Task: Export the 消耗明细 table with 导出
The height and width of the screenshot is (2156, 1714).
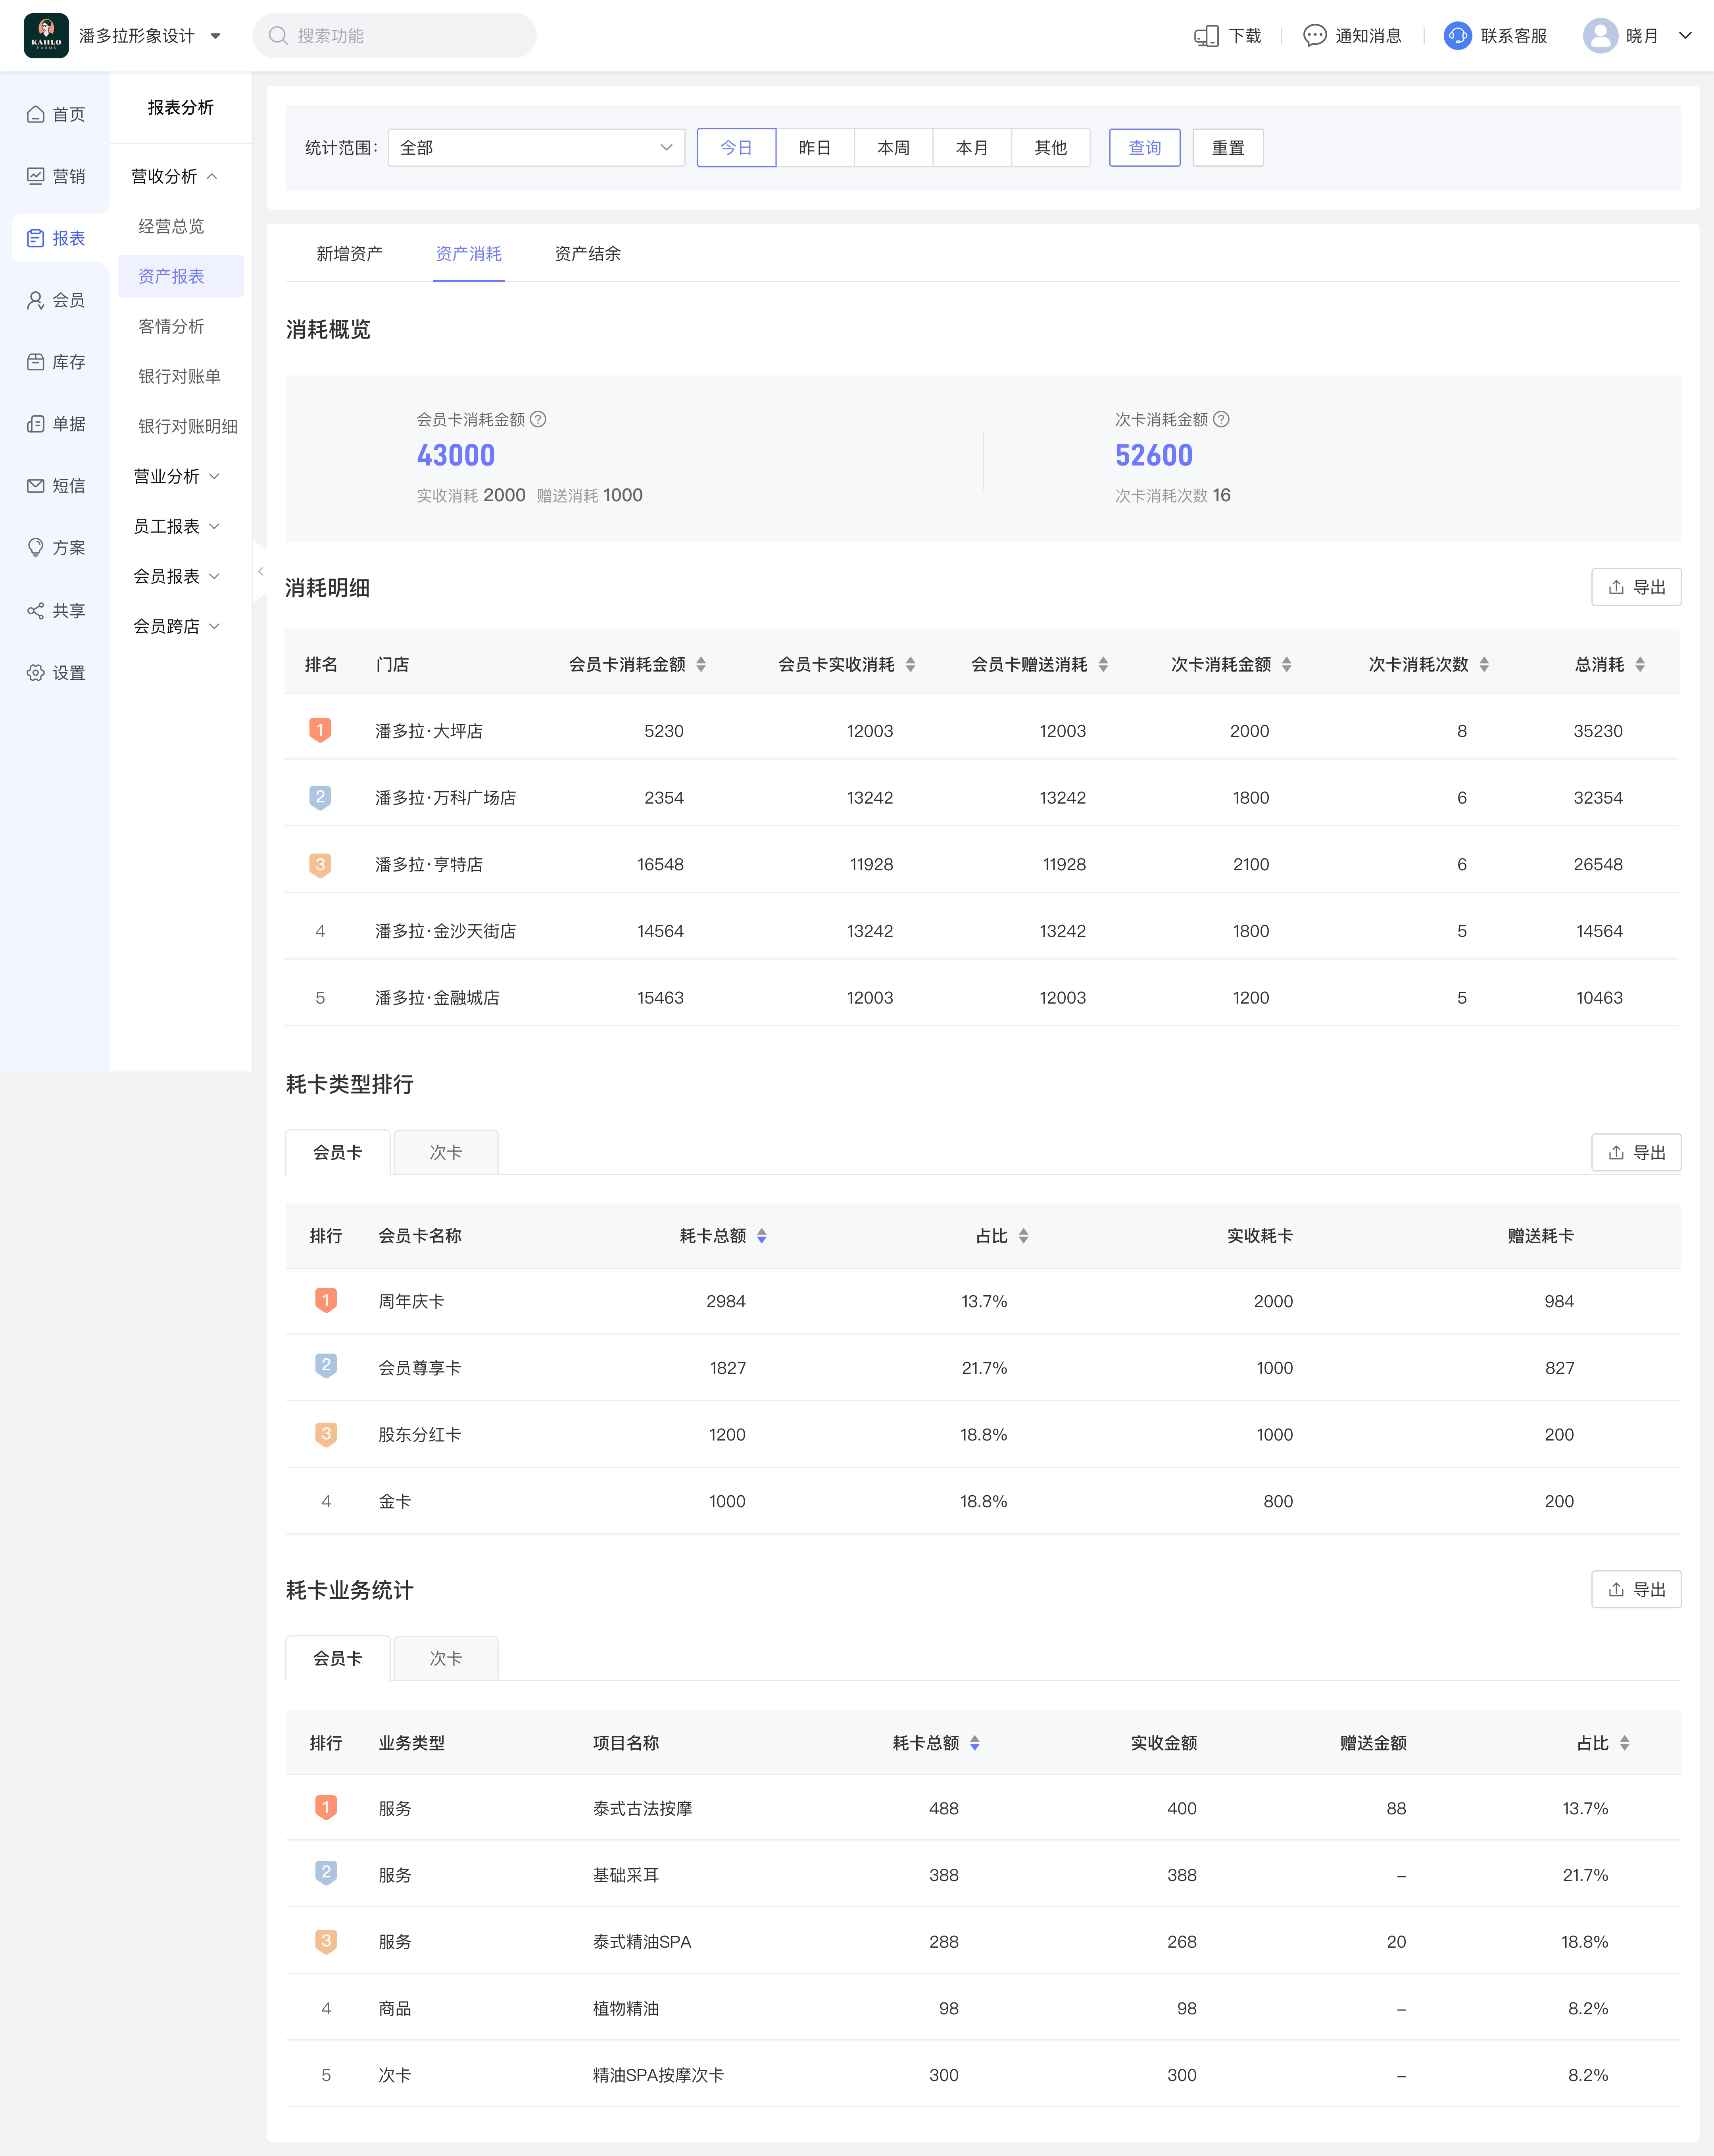Action: pyautogui.click(x=1635, y=587)
